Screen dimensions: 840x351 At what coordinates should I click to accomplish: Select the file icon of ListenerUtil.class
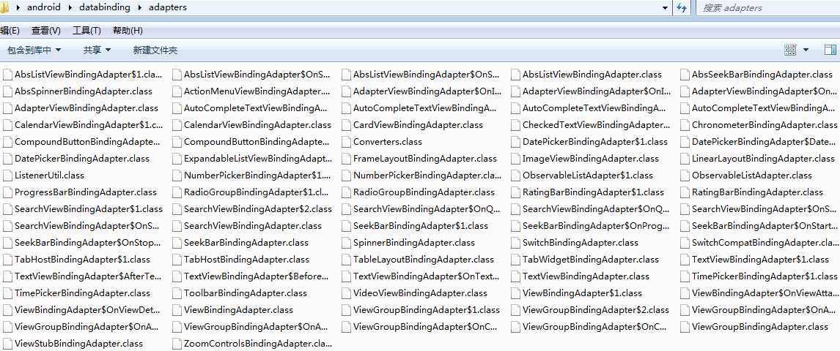[x=7, y=175]
